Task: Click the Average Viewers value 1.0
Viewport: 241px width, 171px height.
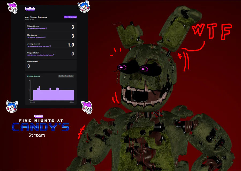Action: [71, 45]
